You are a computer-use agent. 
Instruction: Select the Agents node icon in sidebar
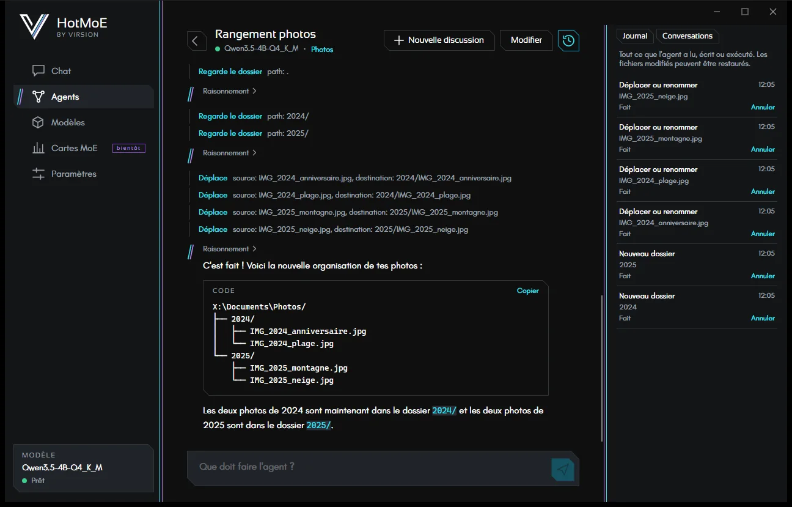pos(38,97)
